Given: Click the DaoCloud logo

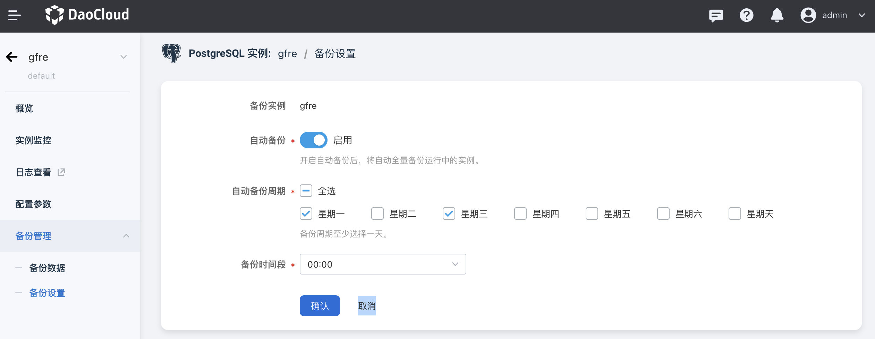Looking at the screenshot, I should tap(87, 15).
